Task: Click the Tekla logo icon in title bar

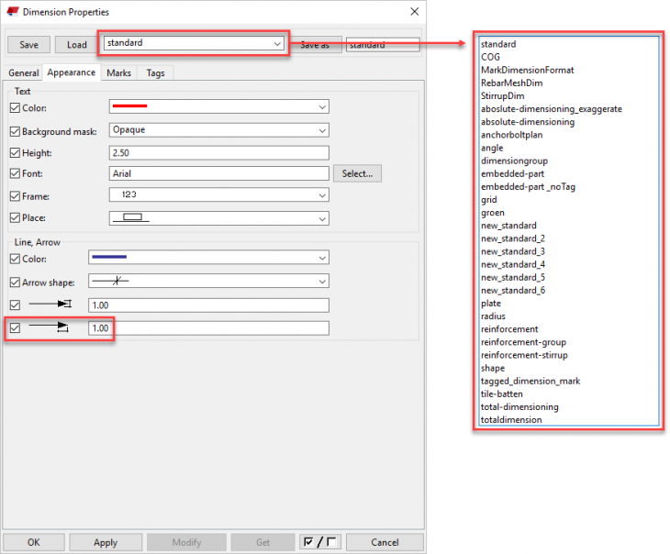Action: 13,12
